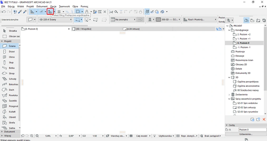This screenshot has width=267, height=141.
Task: Toggle the grid snap button
Action: point(59,12)
